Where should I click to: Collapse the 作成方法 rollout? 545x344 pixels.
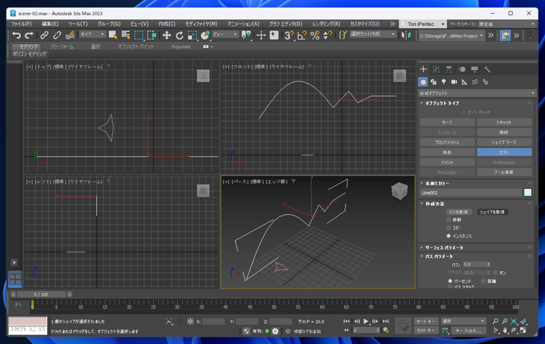pyautogui.click(x=435, y=203)
